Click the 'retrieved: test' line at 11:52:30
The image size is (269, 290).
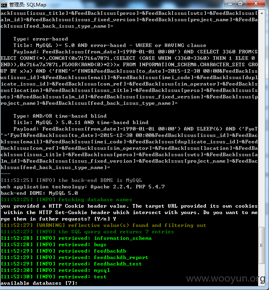pyautogui.click(x=54, y=277)
